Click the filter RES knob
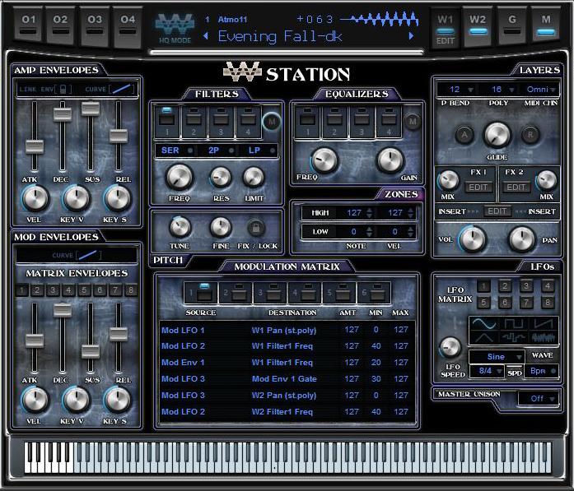 pos(221,178)
